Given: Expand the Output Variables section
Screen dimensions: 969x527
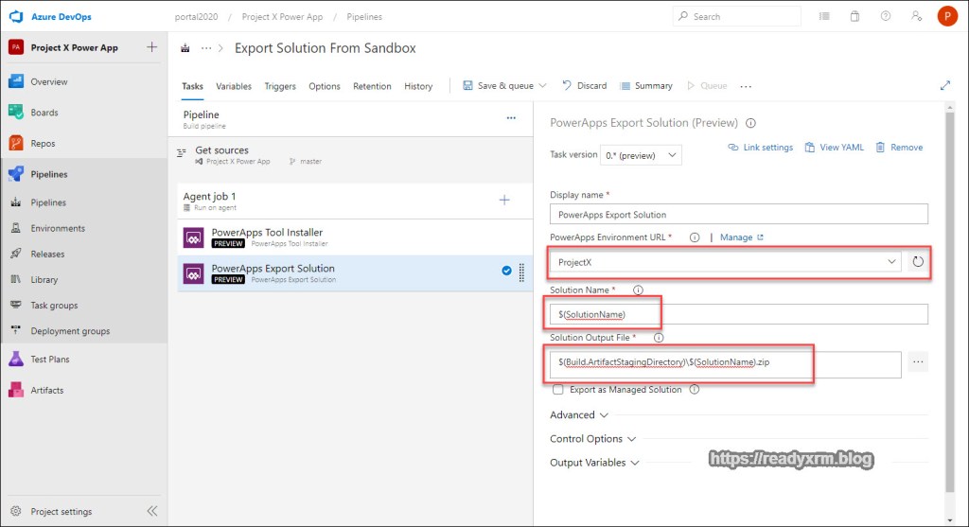Looking at the screenshot, I should pos(594,463).
